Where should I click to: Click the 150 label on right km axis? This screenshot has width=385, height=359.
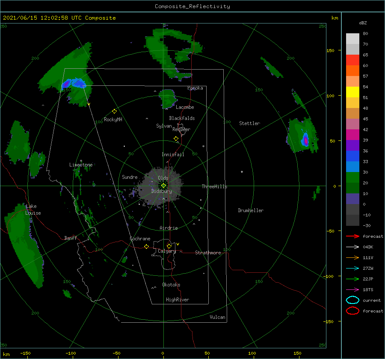[x=331, y=50]
